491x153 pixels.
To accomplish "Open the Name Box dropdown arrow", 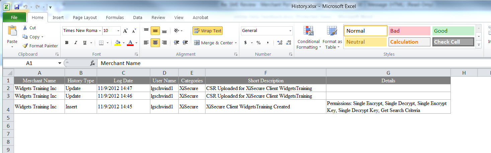I will [x=60, y=63].
